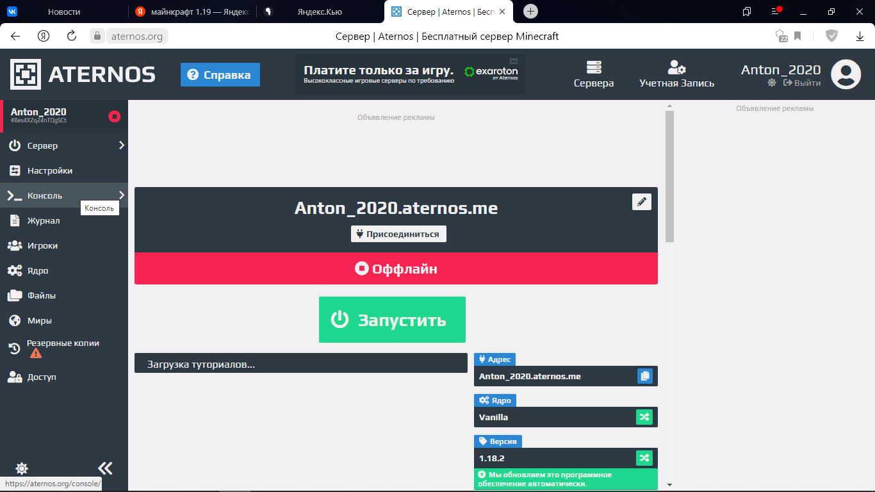875x492 pixels.
Task: Switch to the Новости tab
Action: (x=64, y=12)
